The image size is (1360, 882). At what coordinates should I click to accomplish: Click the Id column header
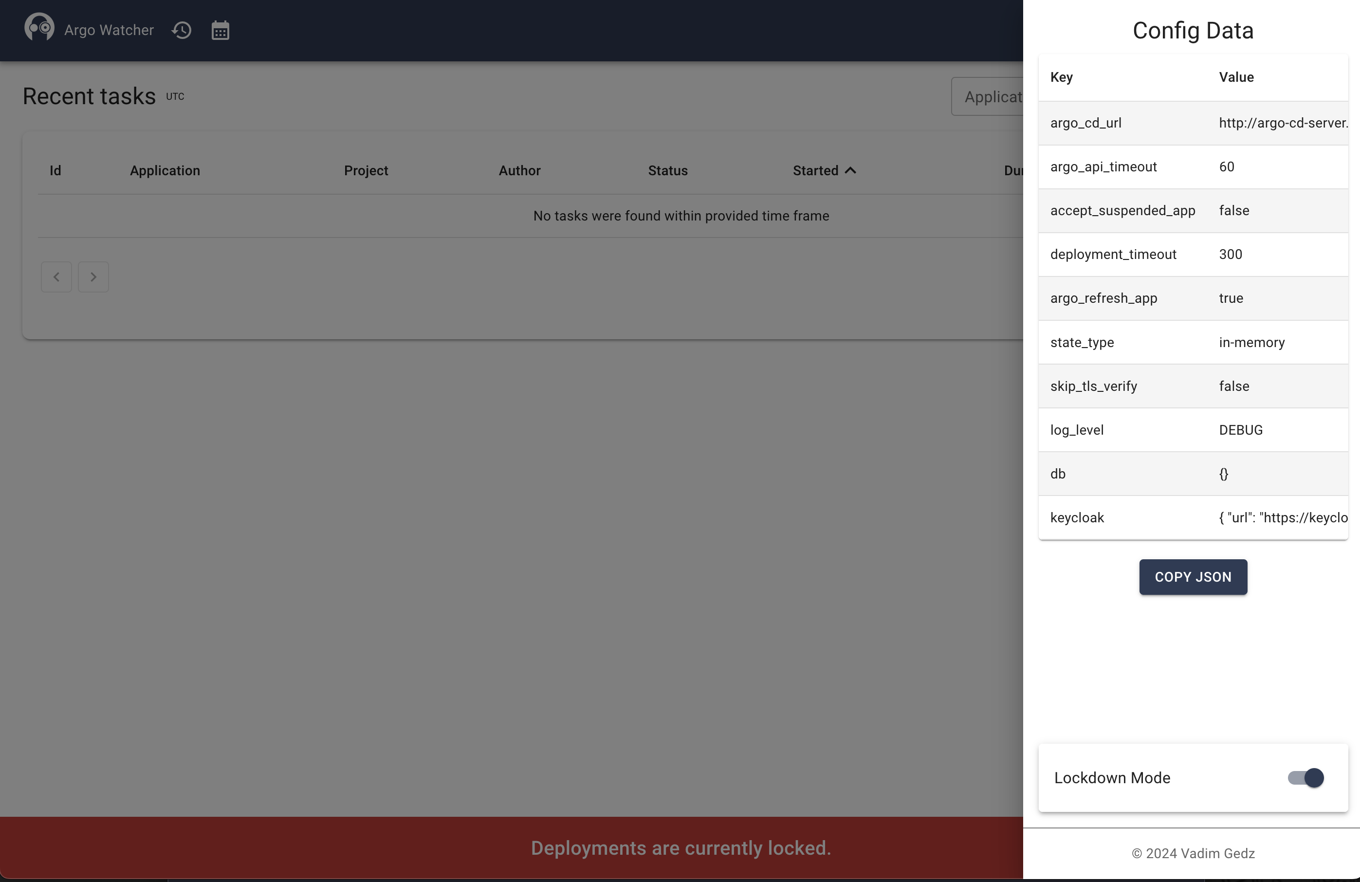tap(55, 170)
